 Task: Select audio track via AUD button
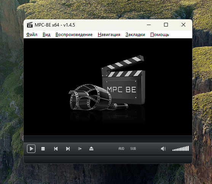pos(121,149)
